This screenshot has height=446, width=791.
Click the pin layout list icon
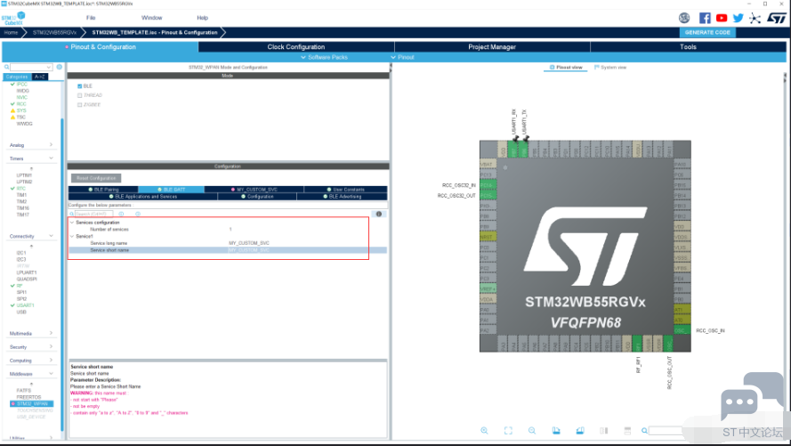627,430
